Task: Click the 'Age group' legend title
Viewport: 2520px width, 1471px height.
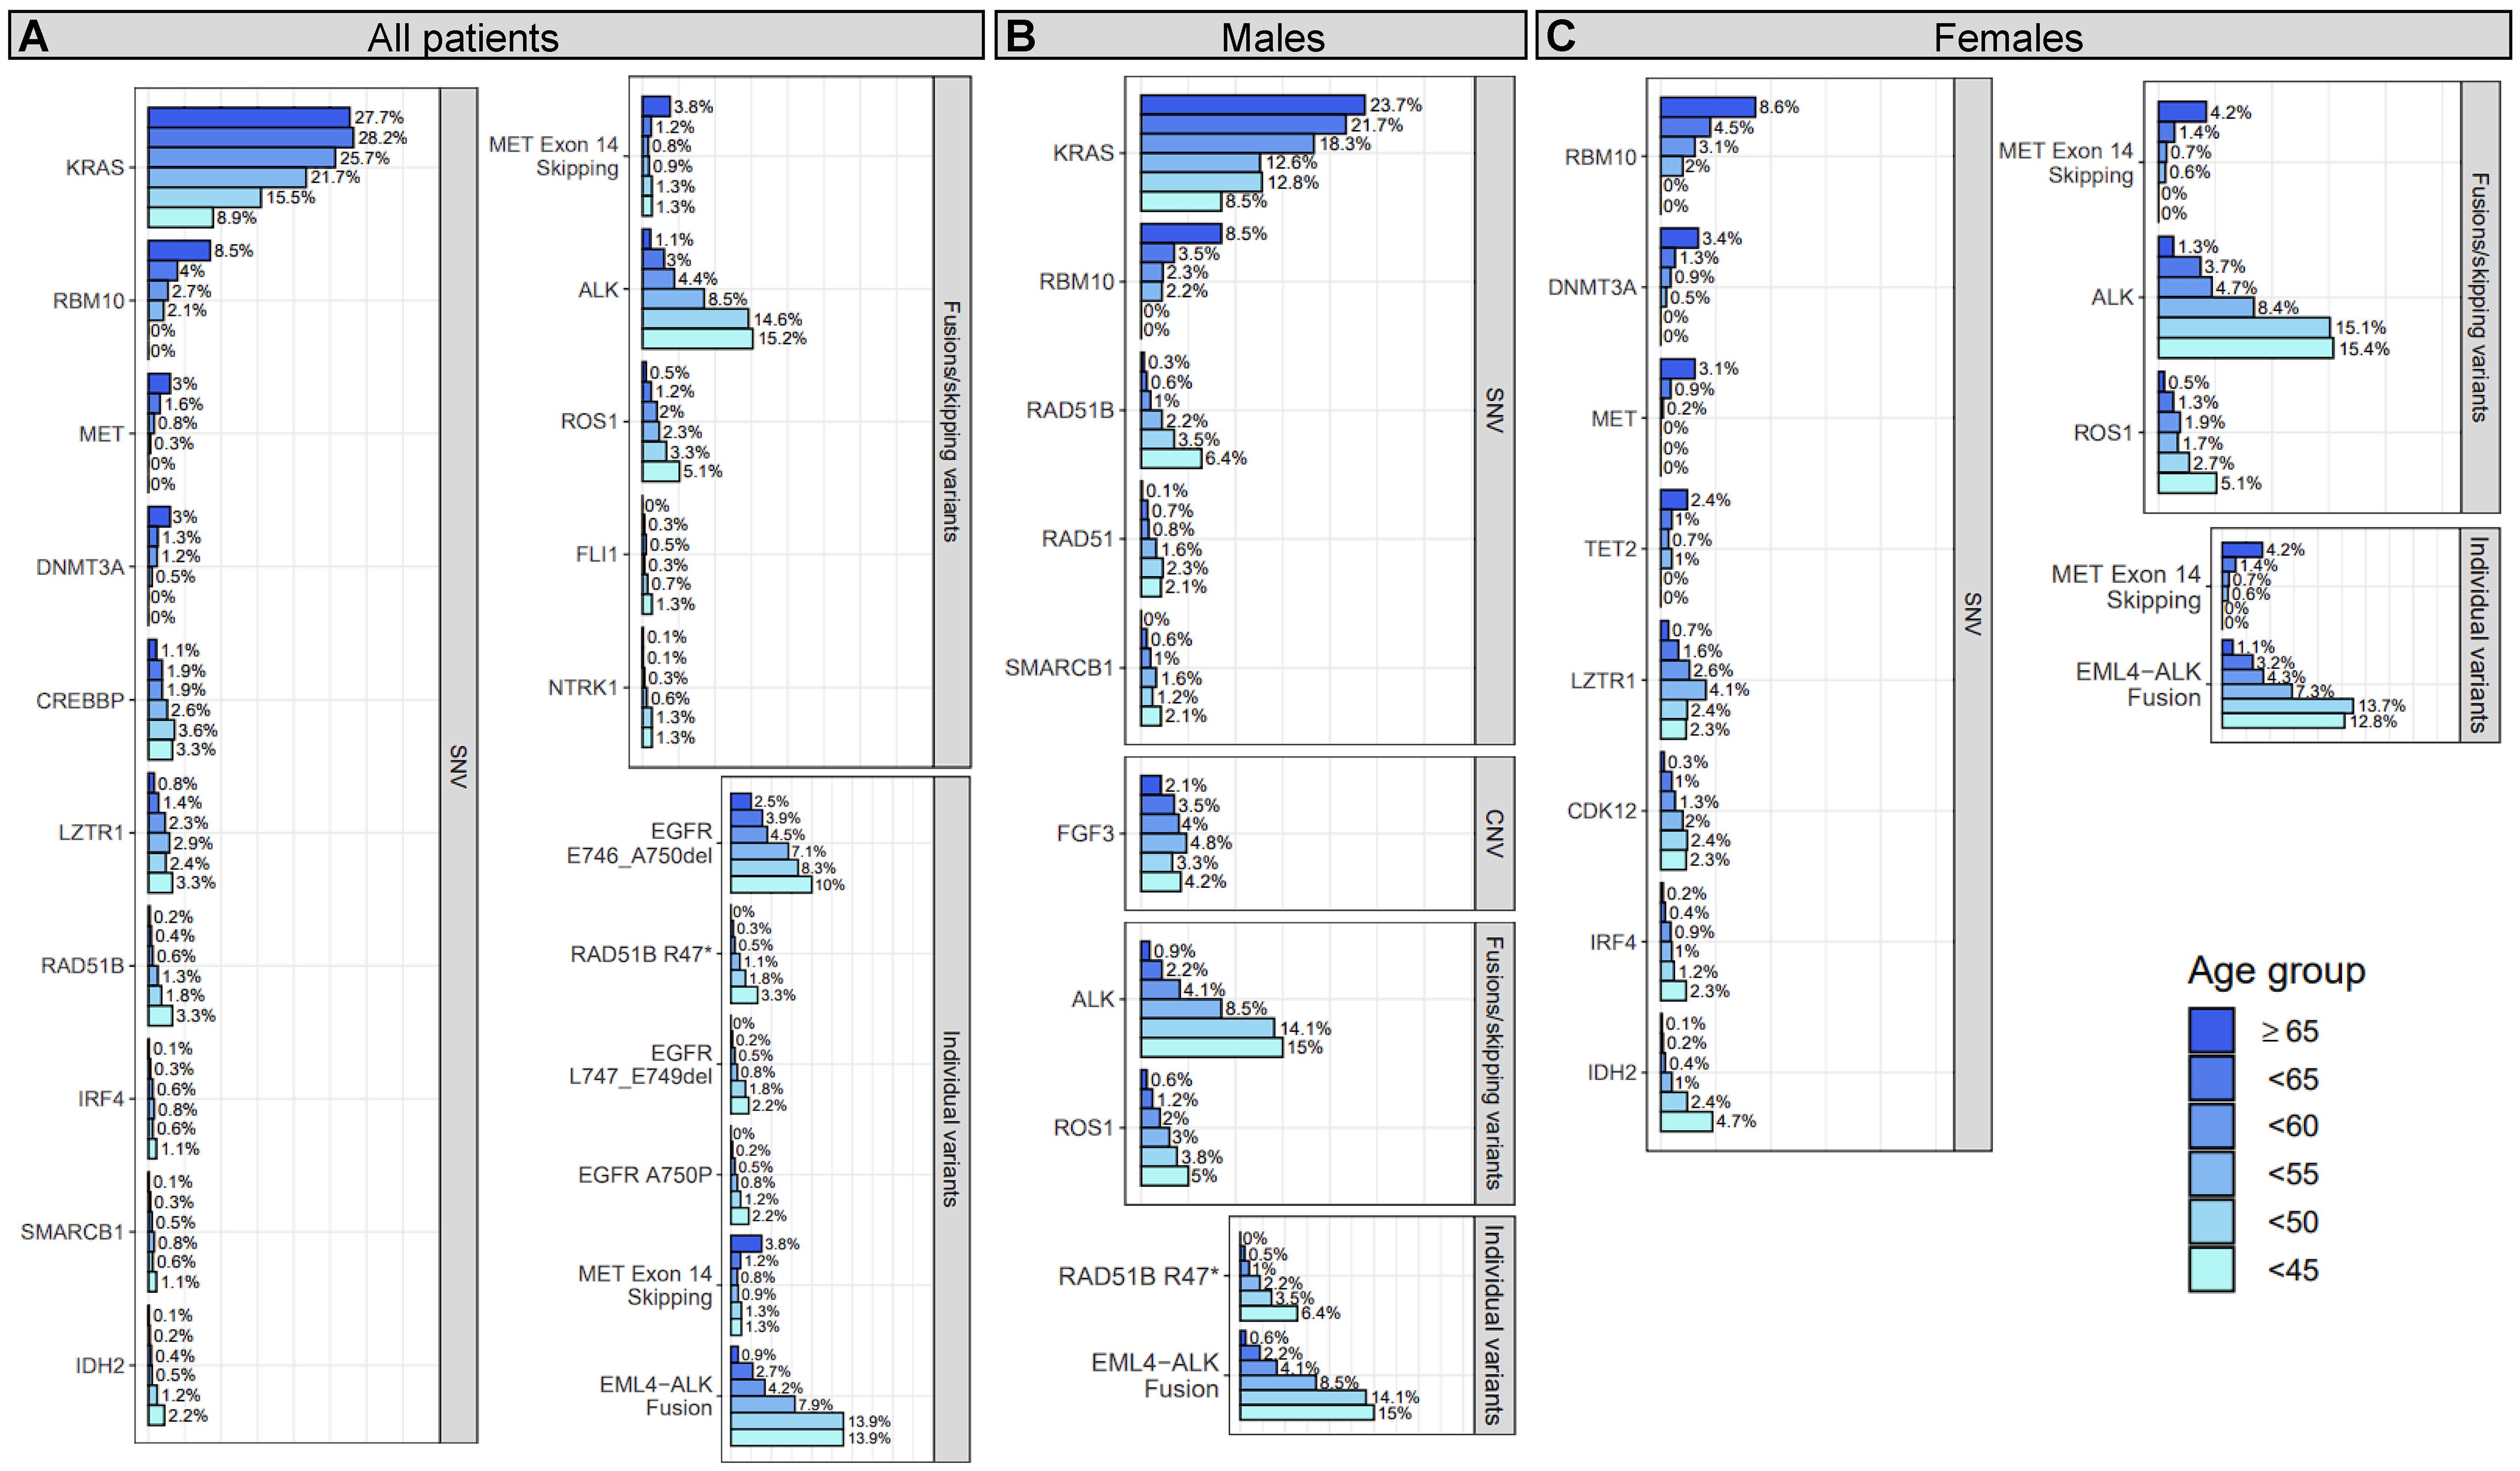Action: [x=2276, y=971]
